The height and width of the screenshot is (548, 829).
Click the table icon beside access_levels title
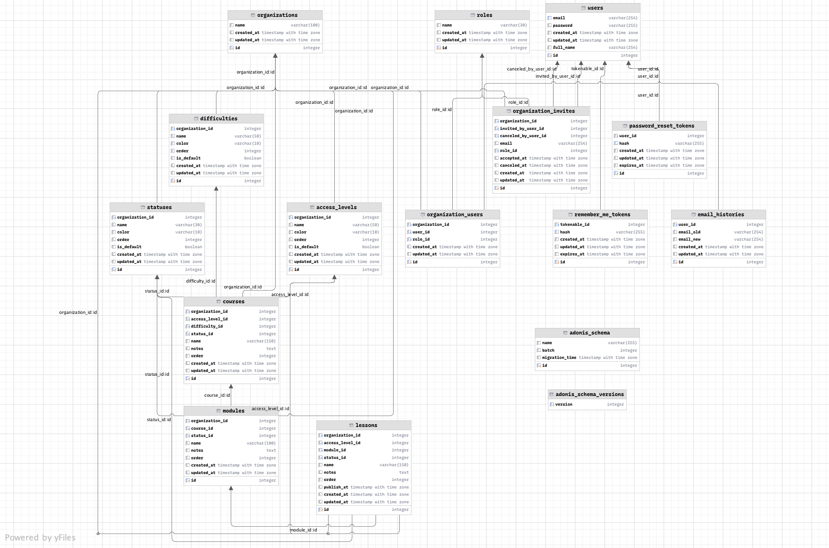(312, 207)
